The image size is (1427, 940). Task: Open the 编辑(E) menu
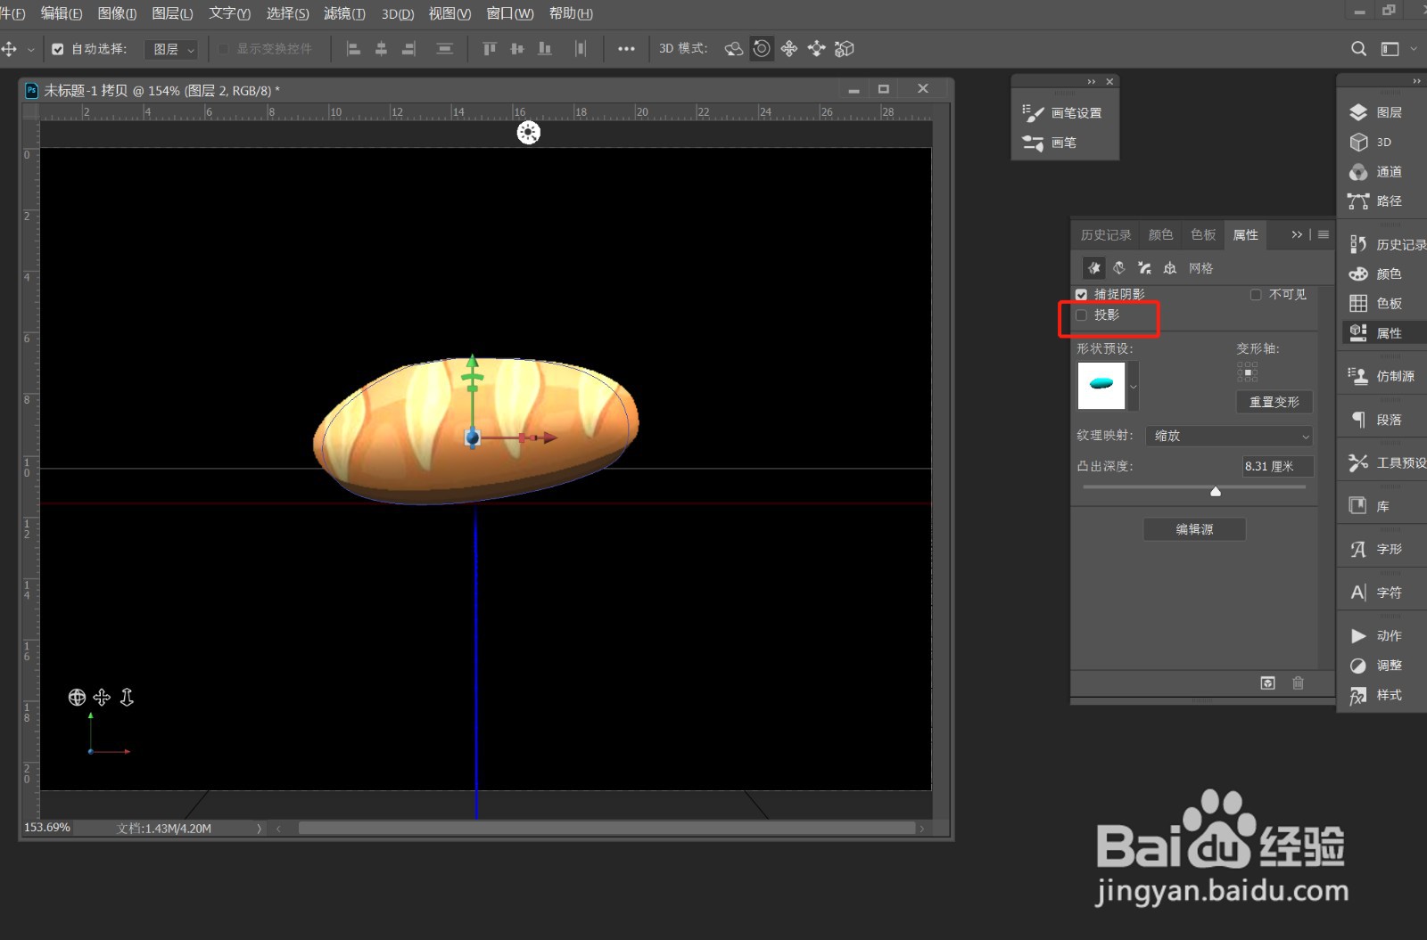[x=62, y=13]
